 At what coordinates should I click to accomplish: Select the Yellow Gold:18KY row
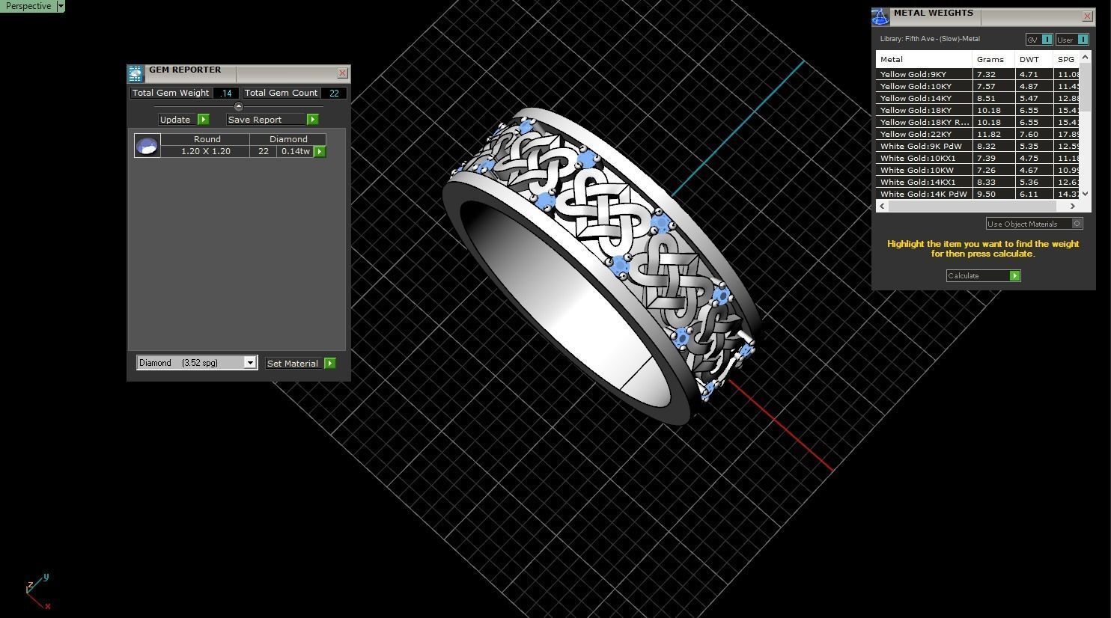(978, 110)
